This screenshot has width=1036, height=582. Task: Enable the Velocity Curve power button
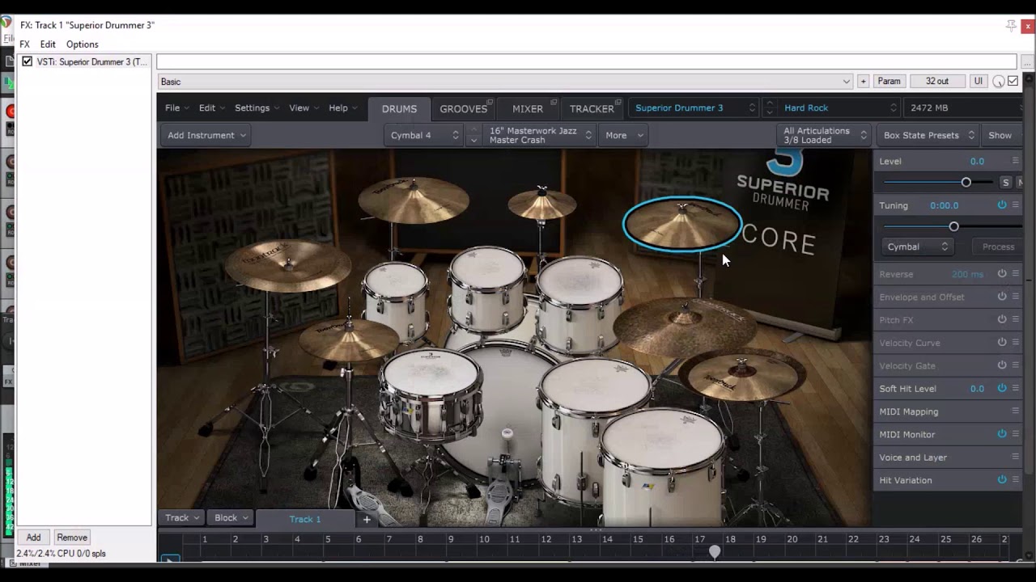(1002, 343)
